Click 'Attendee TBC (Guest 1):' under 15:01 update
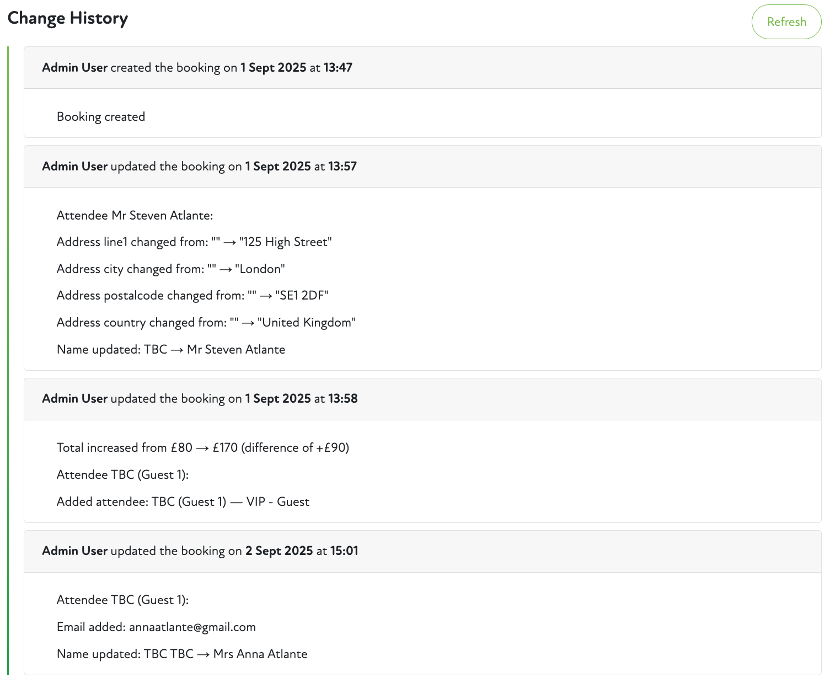 [122, 600]
